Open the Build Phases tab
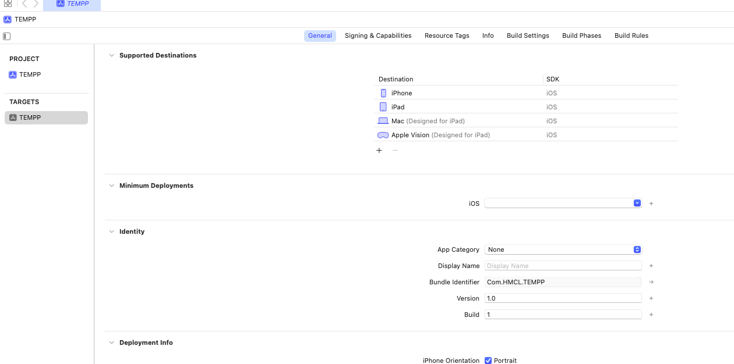 click(581, 35)
